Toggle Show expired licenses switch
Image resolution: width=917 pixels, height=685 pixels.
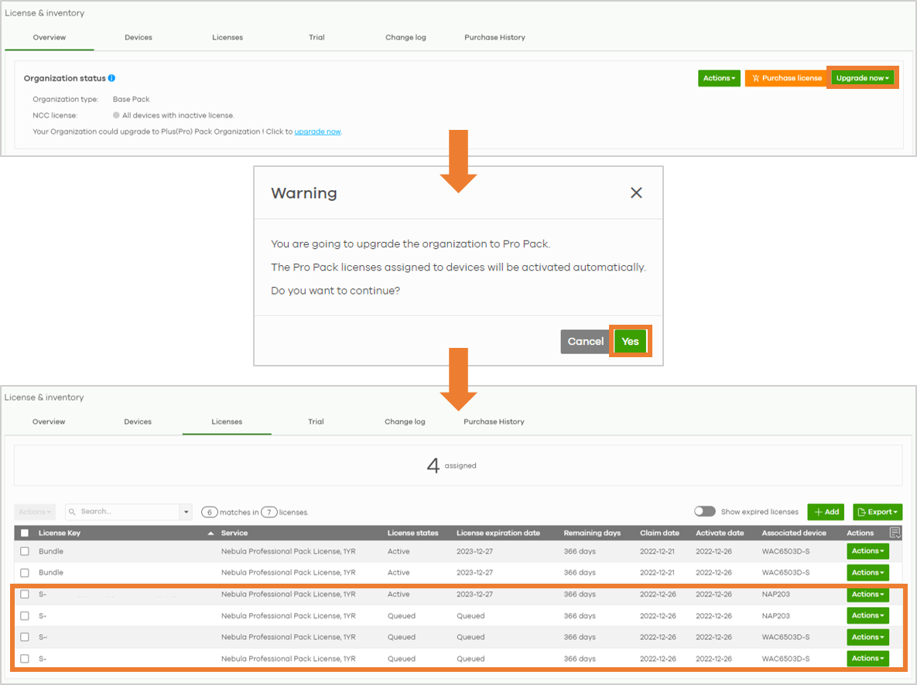tap(705, 511)
